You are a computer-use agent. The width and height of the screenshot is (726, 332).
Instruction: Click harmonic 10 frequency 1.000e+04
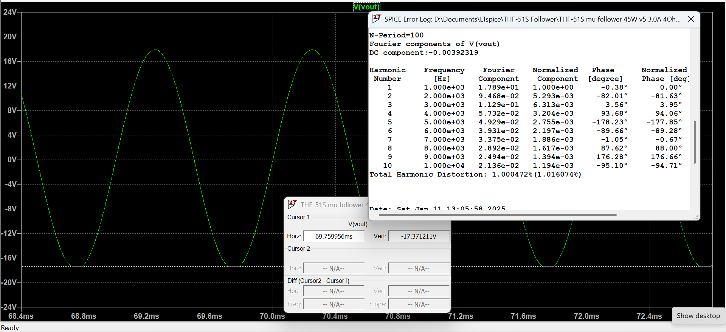[x=444, y=166]
